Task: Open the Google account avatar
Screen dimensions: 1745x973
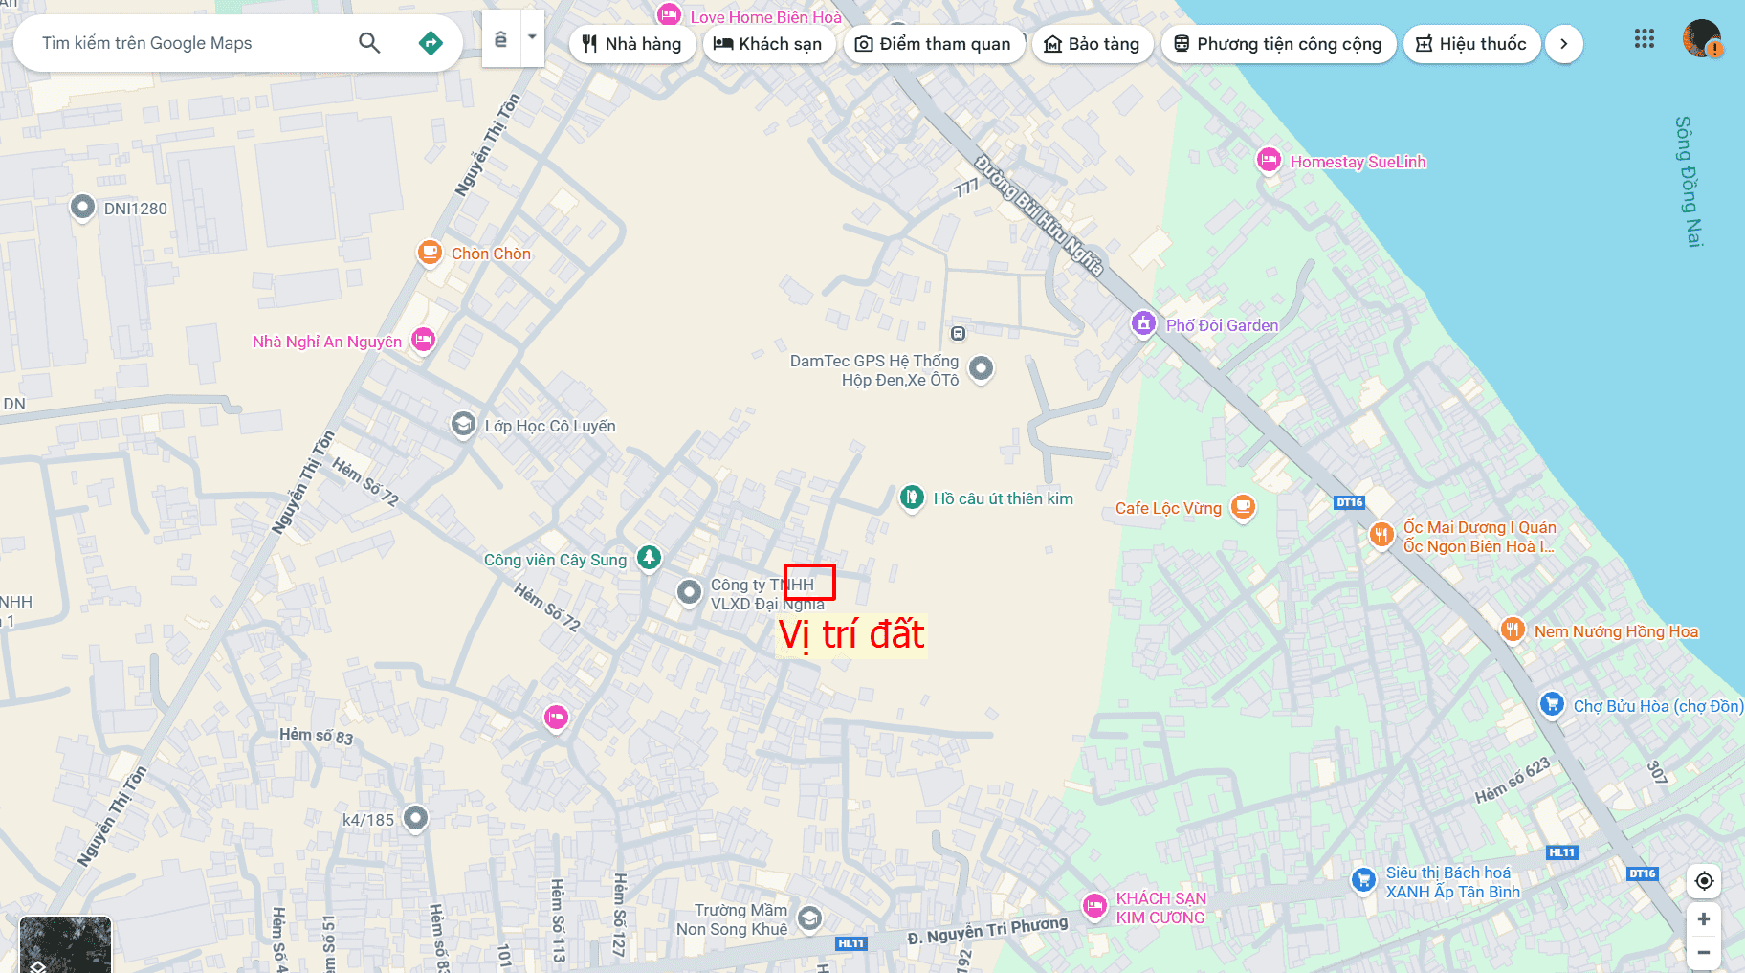Action: pos(1702,38)
